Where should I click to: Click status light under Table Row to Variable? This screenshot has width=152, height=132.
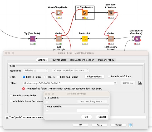click(x=111, y=18)
